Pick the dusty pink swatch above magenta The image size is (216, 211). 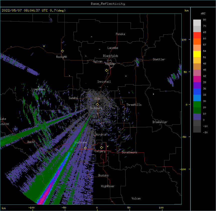[x=197, y=73]
